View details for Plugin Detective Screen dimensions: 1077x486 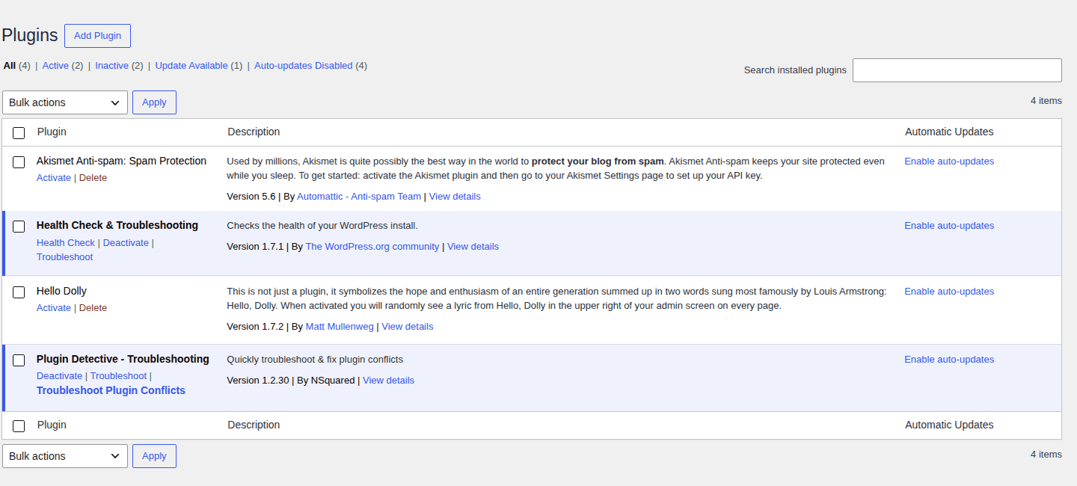[388, 381]
